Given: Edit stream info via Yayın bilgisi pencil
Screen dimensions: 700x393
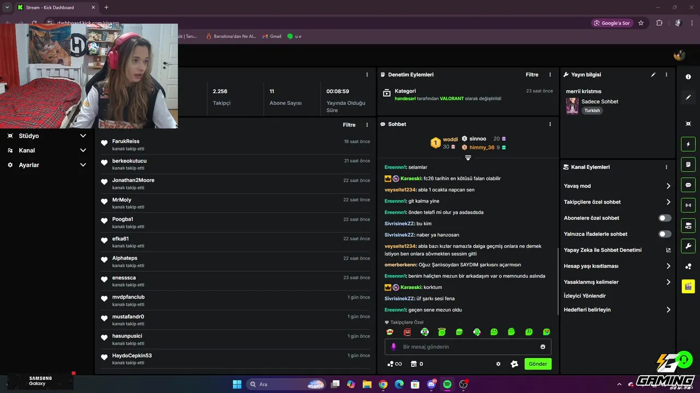Looking at the screenshot, I should tap(653, 75).
